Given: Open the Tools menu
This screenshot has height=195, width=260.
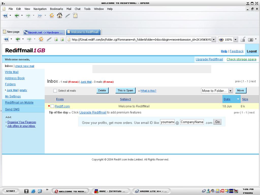Looking at the screenshot, I should (x=87, y=9).
